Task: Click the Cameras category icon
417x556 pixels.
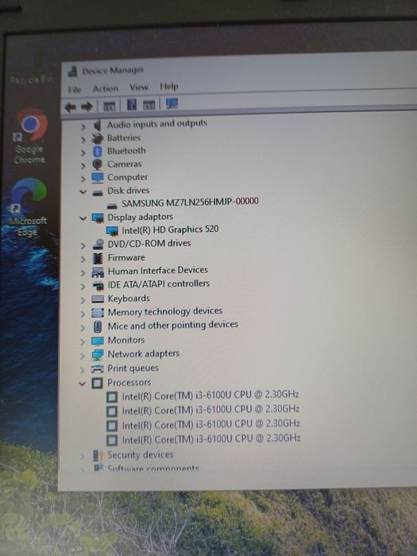Action: [97, 164]
